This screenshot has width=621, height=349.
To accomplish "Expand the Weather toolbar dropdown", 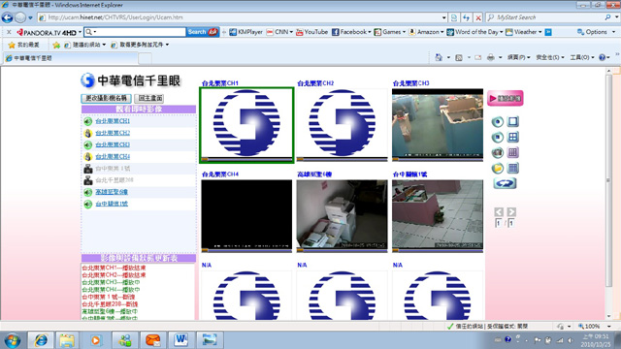I will click(539, 32).
